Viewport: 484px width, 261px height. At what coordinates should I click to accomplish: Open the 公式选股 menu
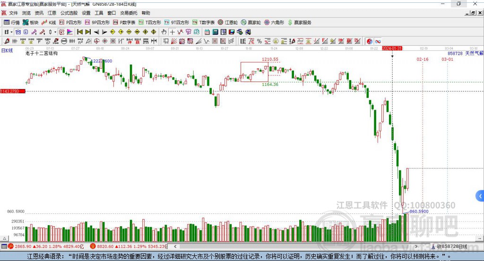[x=69, y=13]
